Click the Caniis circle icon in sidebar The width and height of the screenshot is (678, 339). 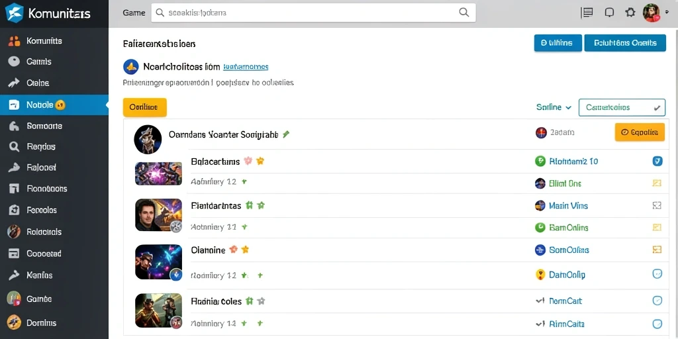tap(15, 62)
